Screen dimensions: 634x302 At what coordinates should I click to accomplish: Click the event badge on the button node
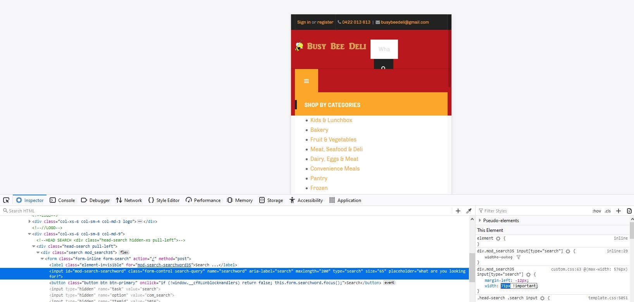click(389, 283)
